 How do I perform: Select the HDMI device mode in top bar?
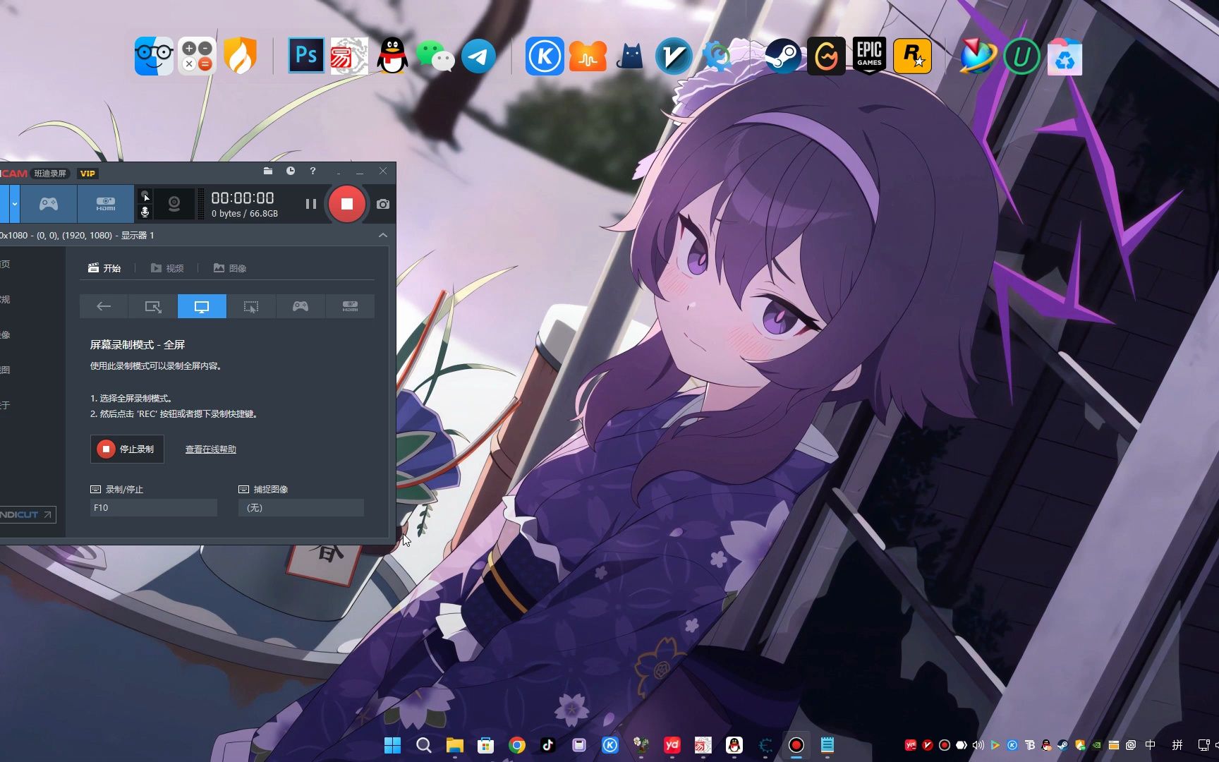106,204
